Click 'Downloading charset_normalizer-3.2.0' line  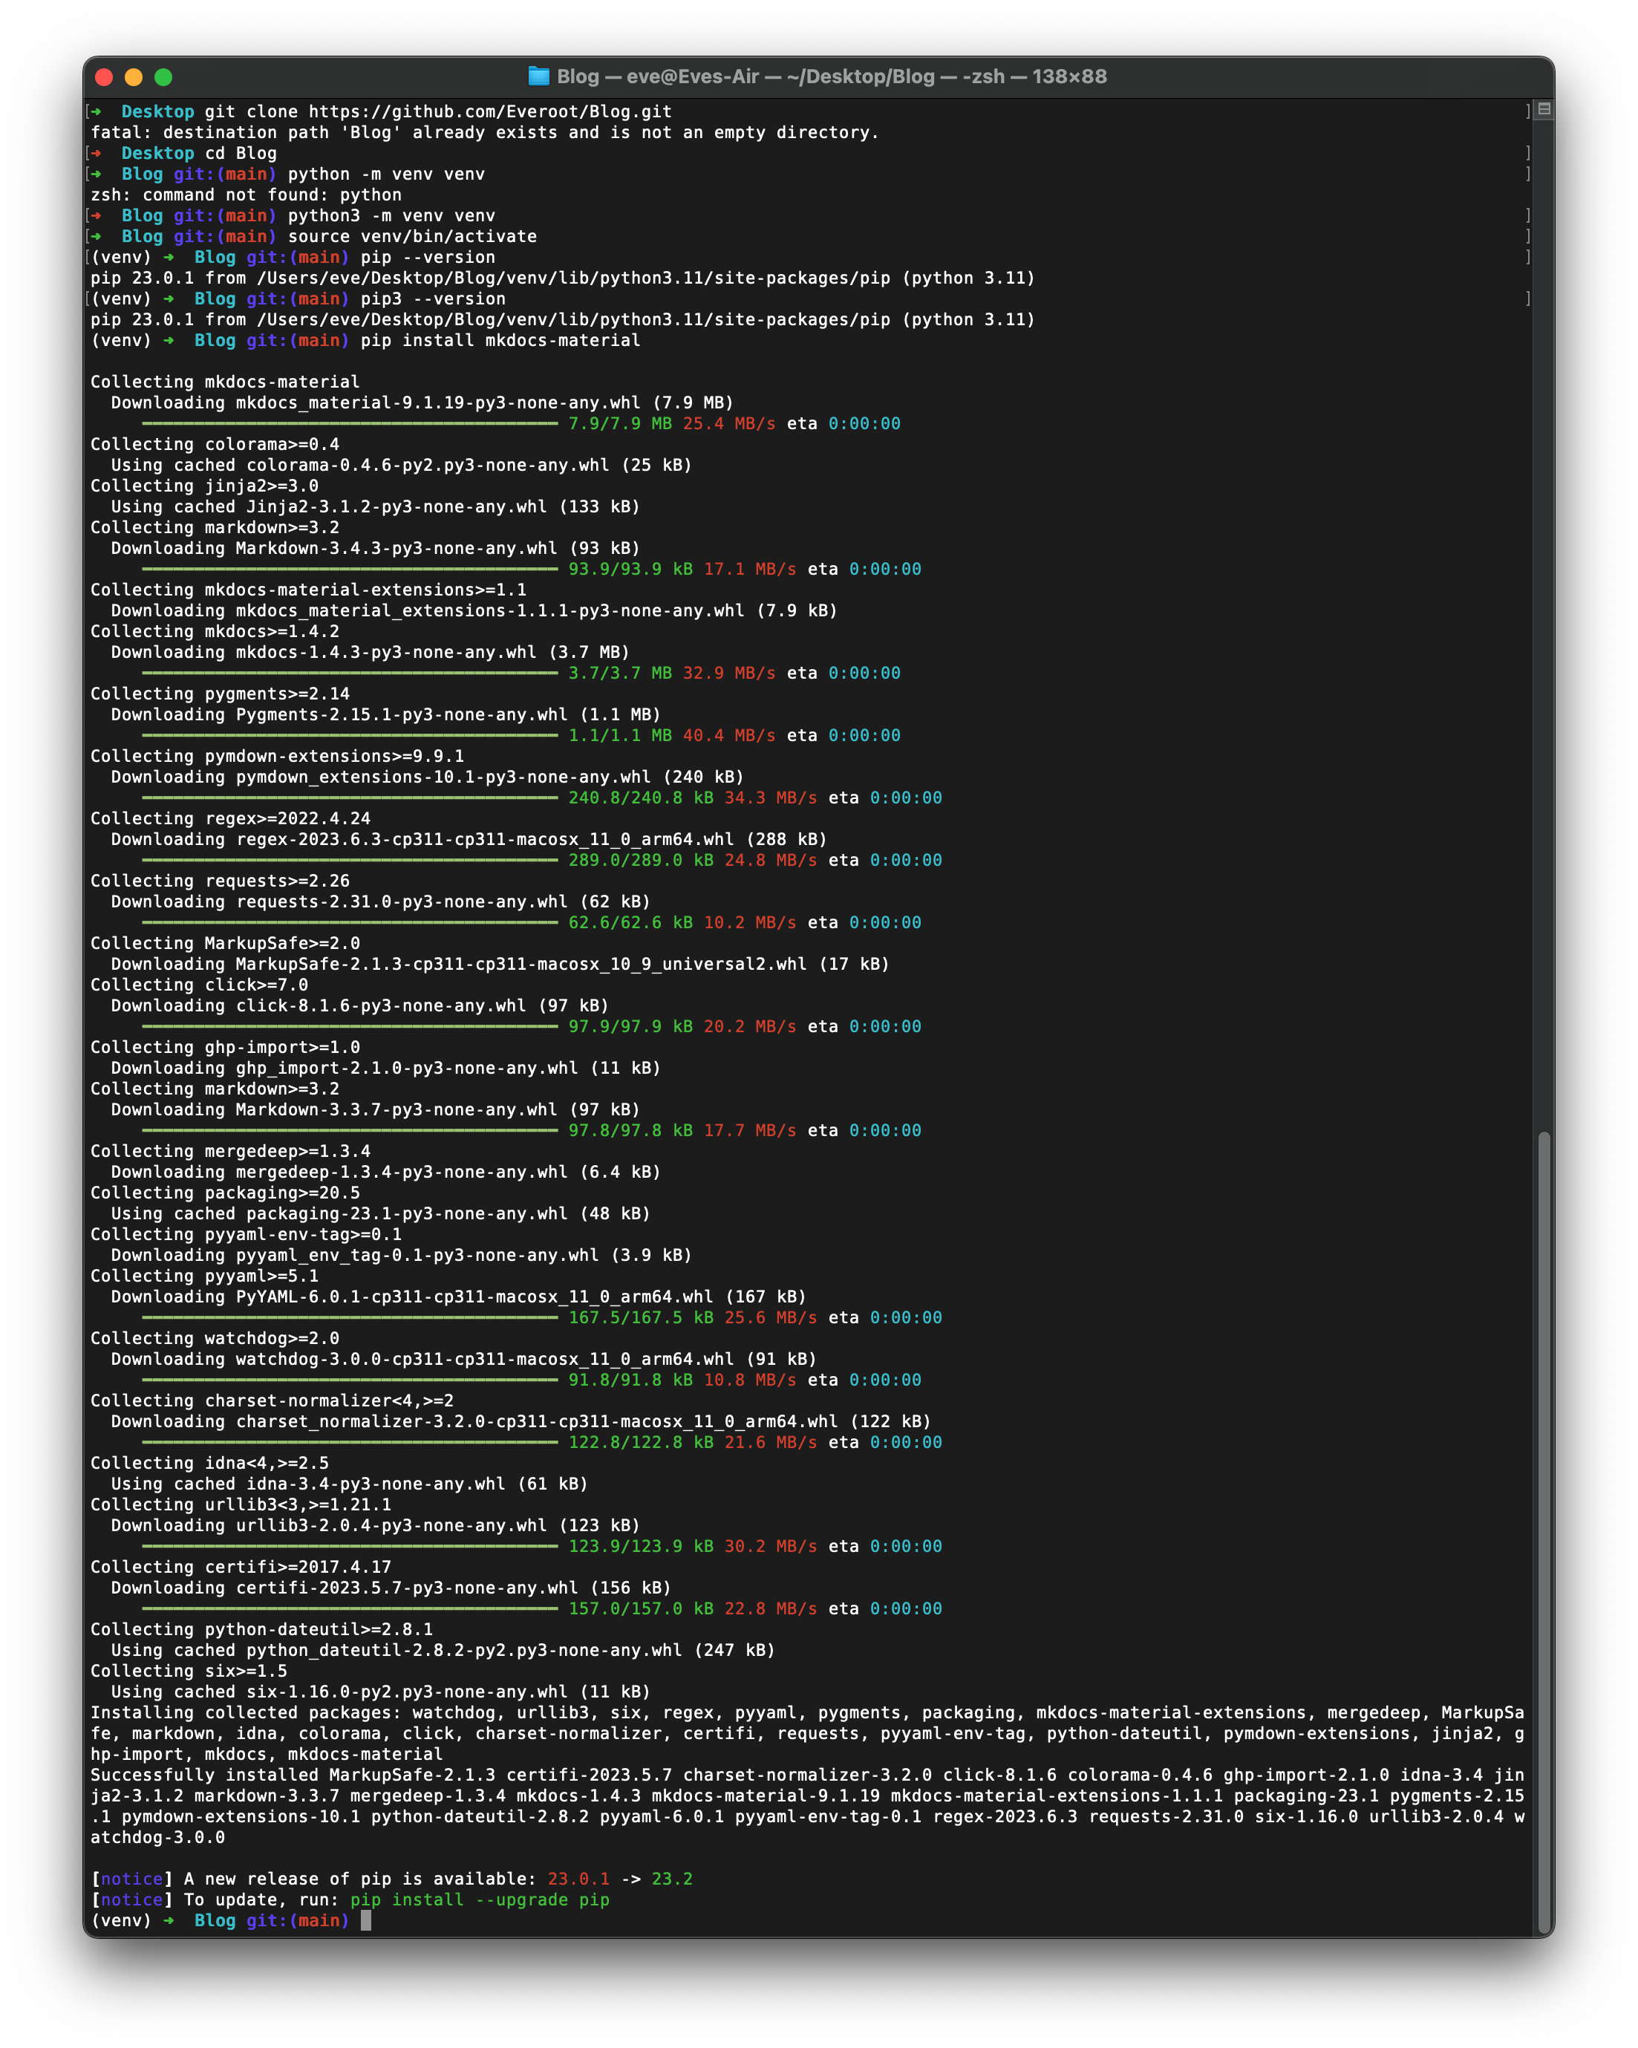521,1421
